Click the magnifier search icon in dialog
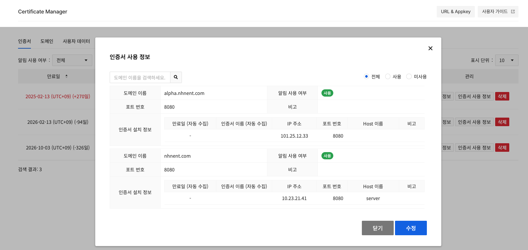 point(176,77)
